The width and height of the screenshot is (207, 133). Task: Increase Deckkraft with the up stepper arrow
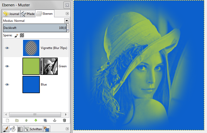click(x=68, y=26)
